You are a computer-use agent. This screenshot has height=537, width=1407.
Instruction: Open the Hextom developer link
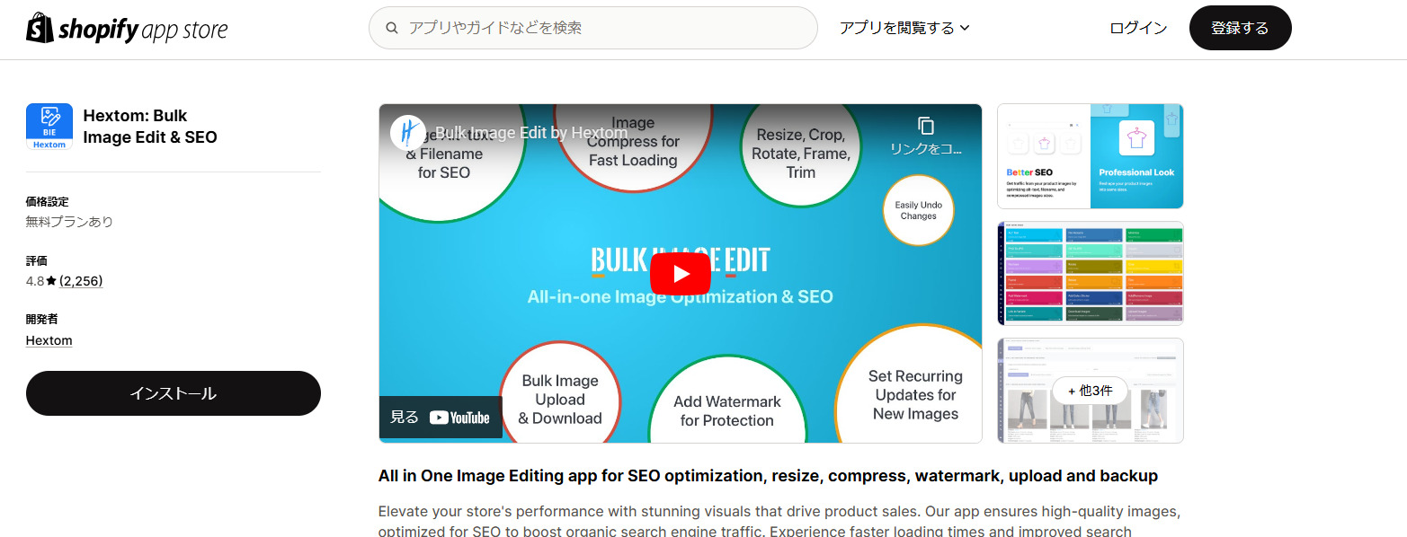pos(49,340)
